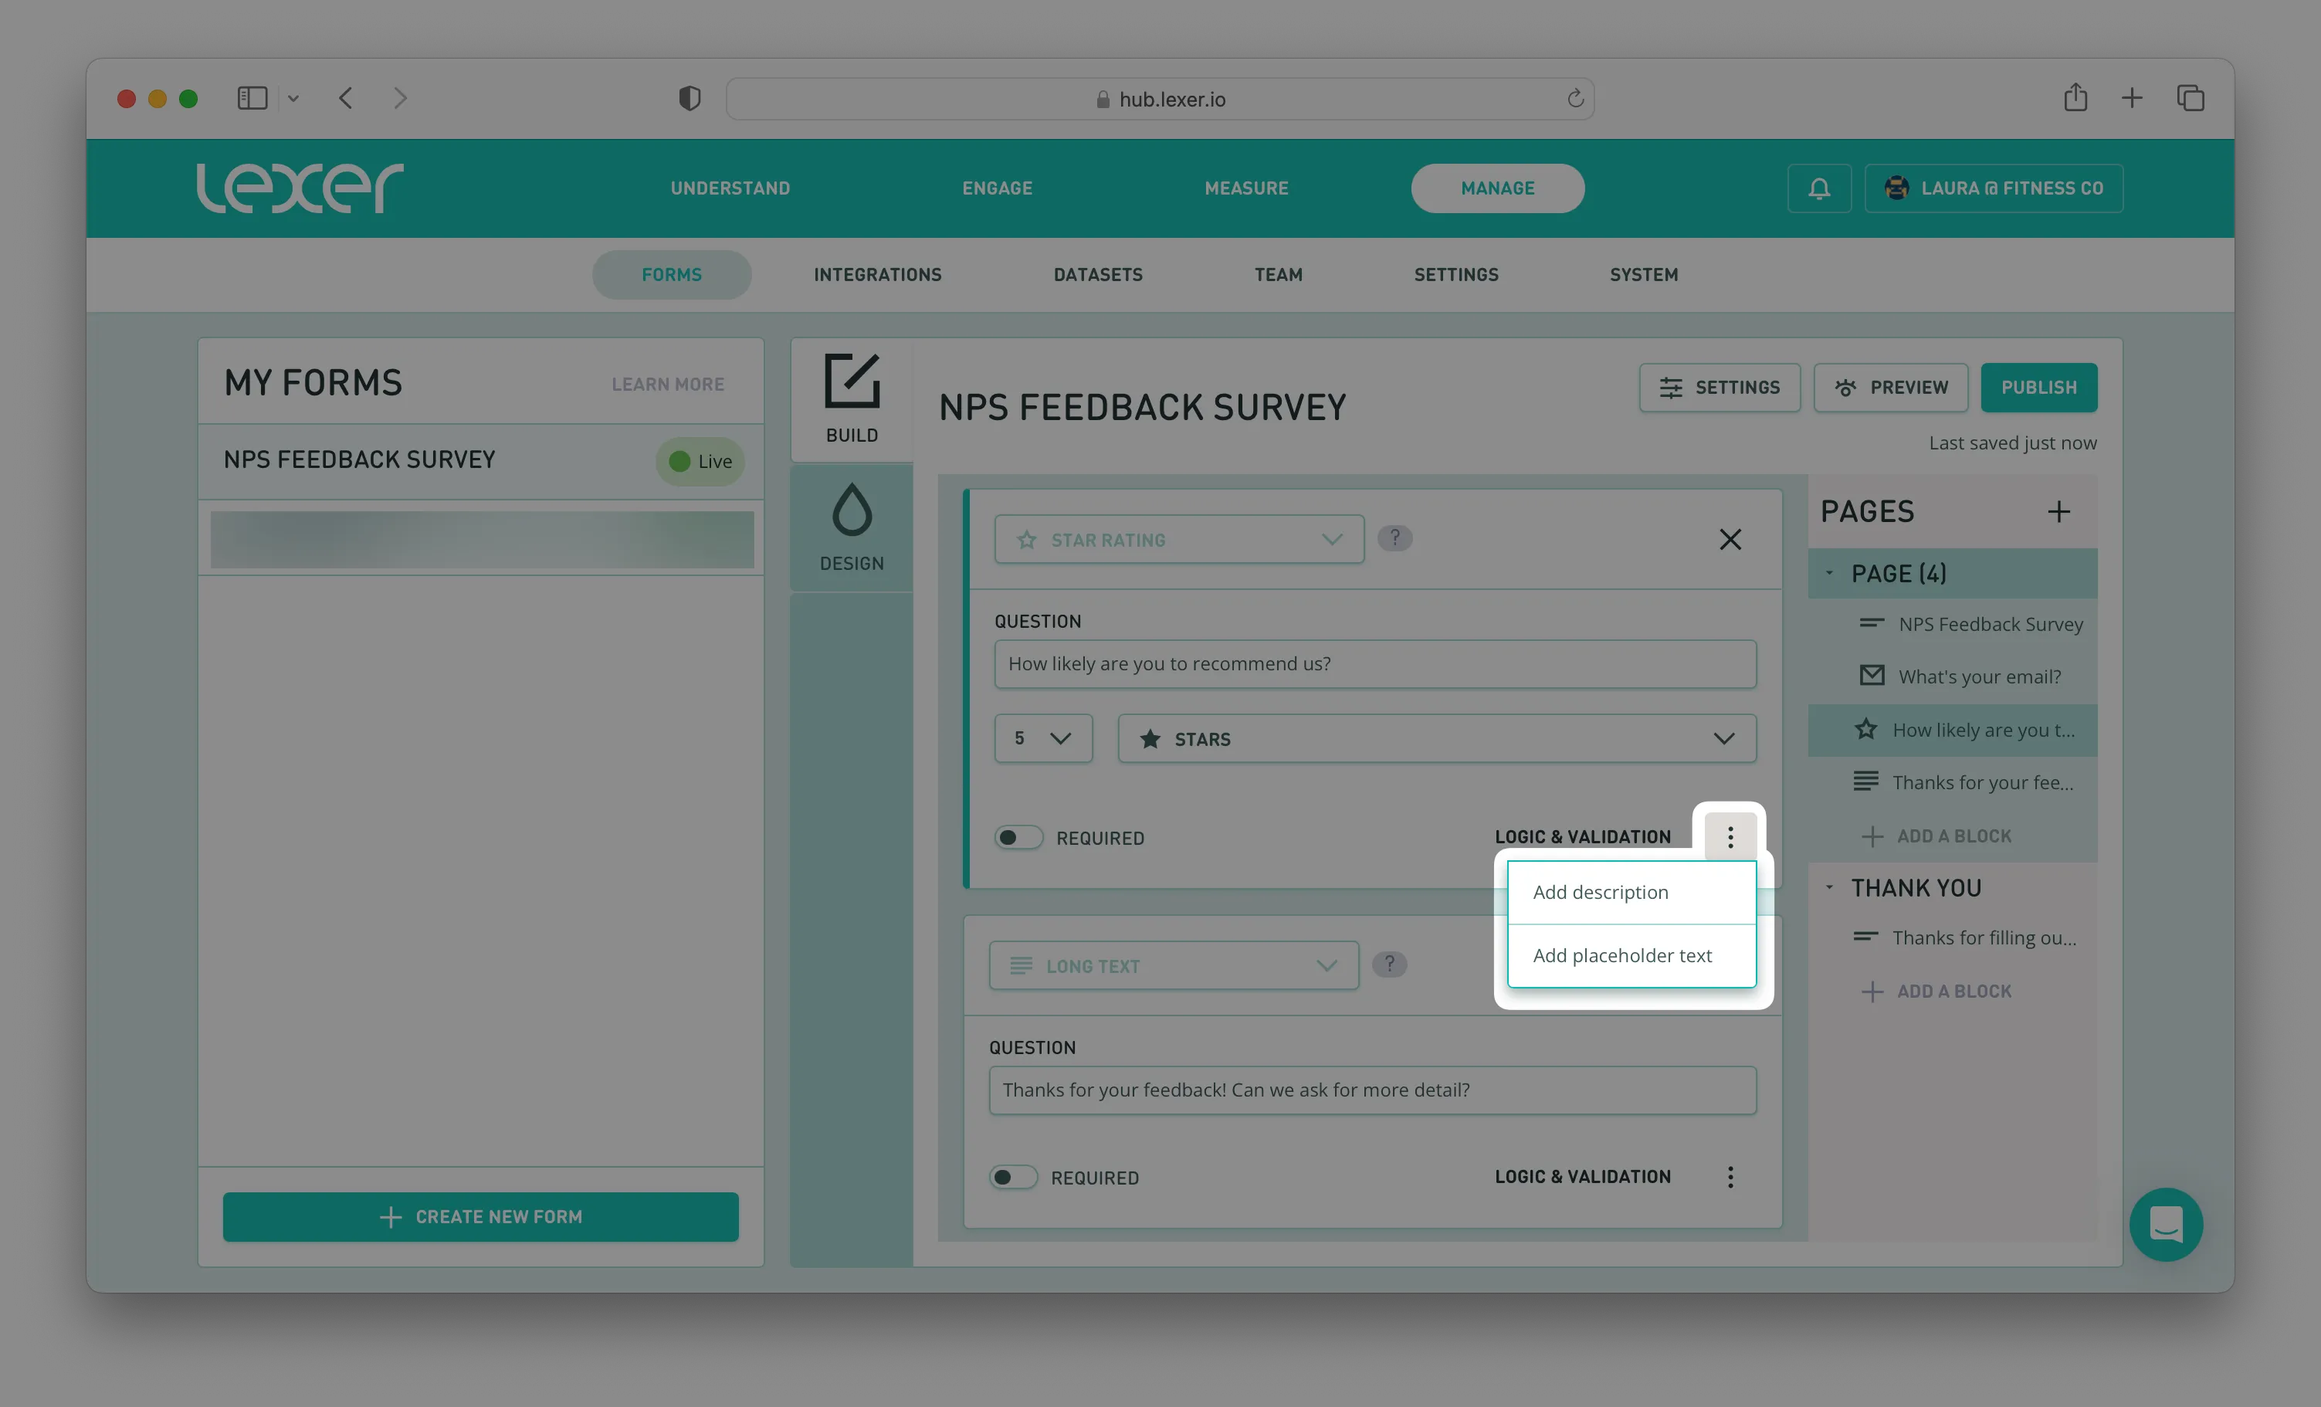Viewport: 2321px width, 1407px height.
Task: Close the Star Rating block
Action: coord(1730,539)
